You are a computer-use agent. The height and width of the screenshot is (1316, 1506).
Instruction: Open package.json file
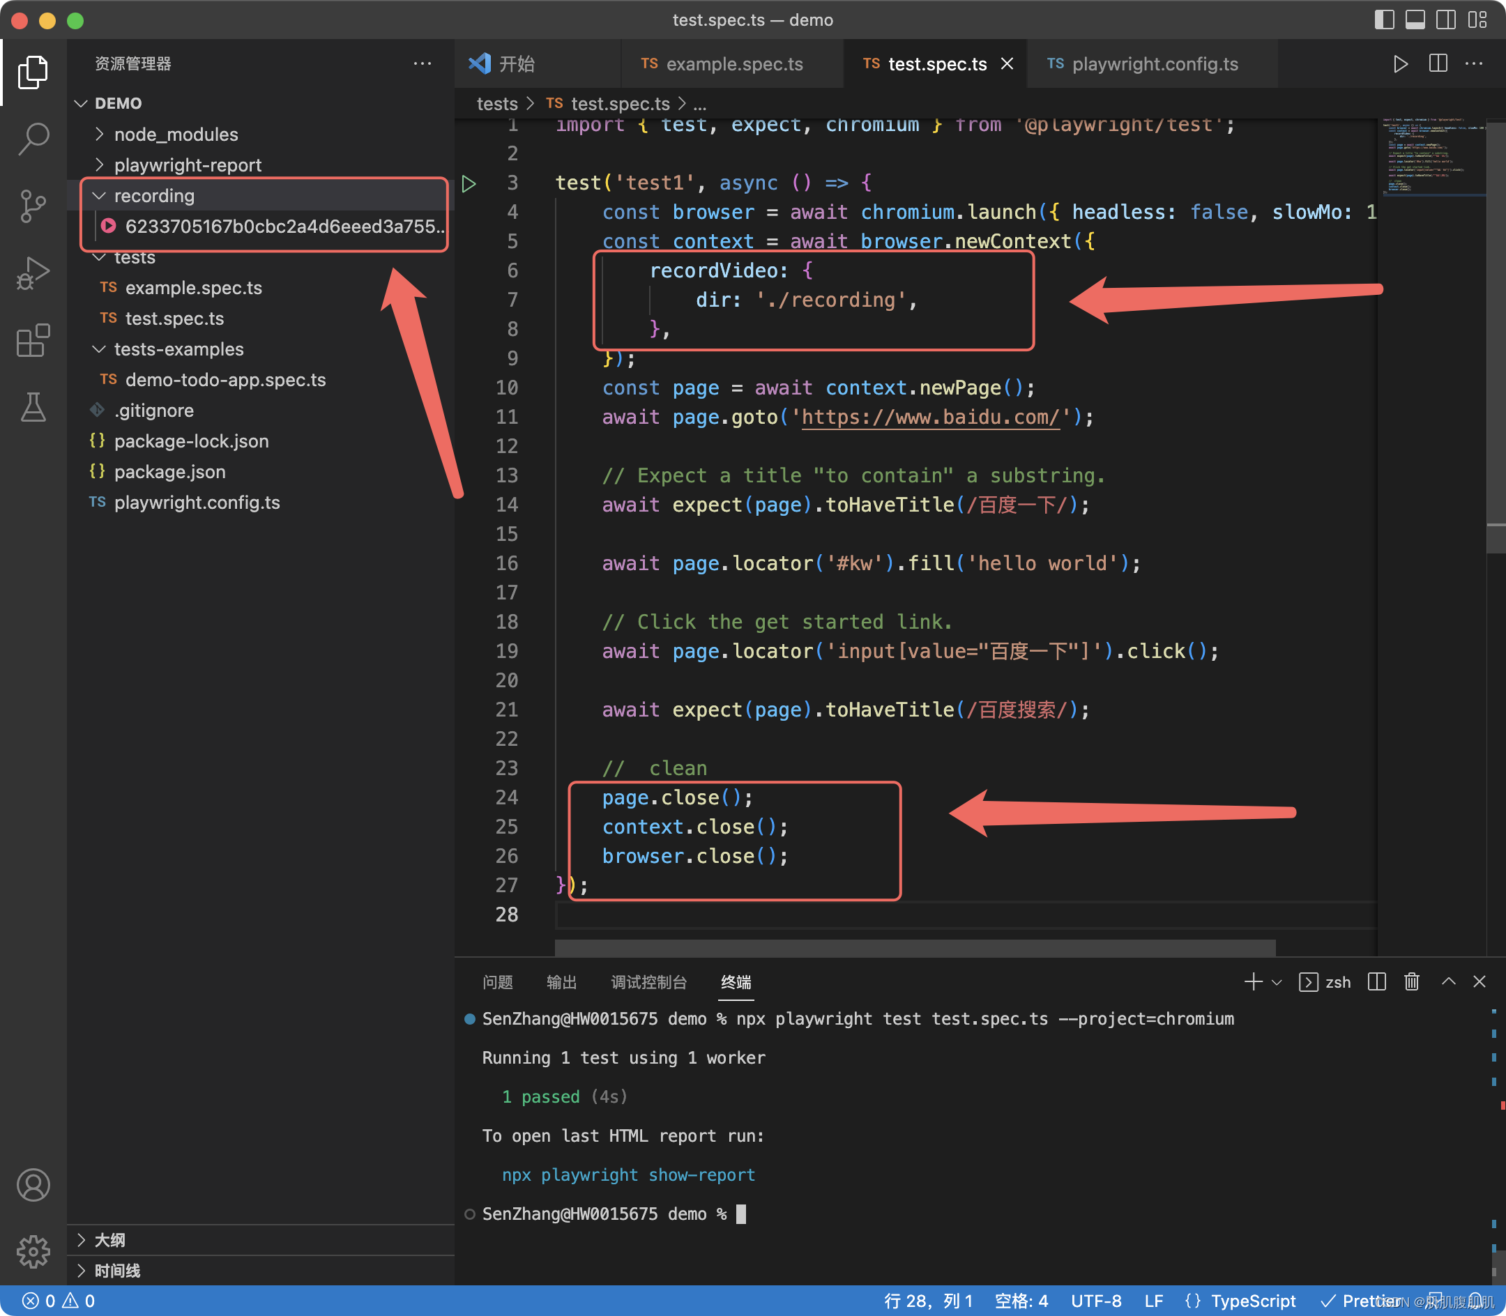pyautogui.click(x=261, y=472)
